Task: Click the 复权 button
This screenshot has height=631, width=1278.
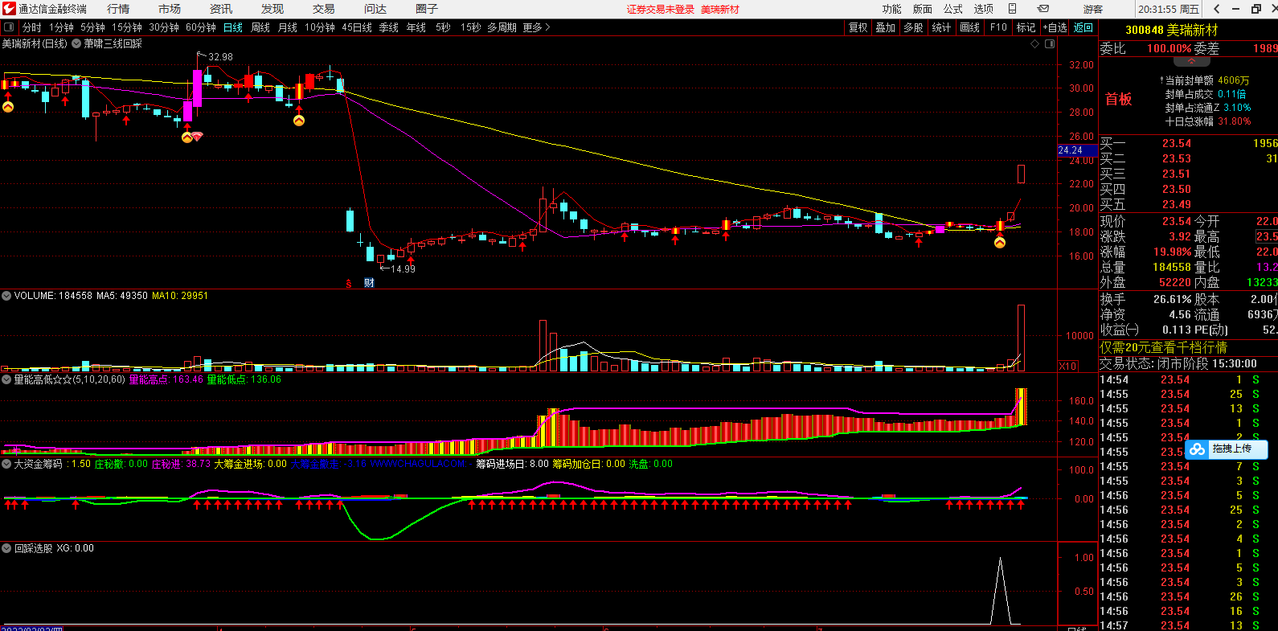Action: (858, 27)
